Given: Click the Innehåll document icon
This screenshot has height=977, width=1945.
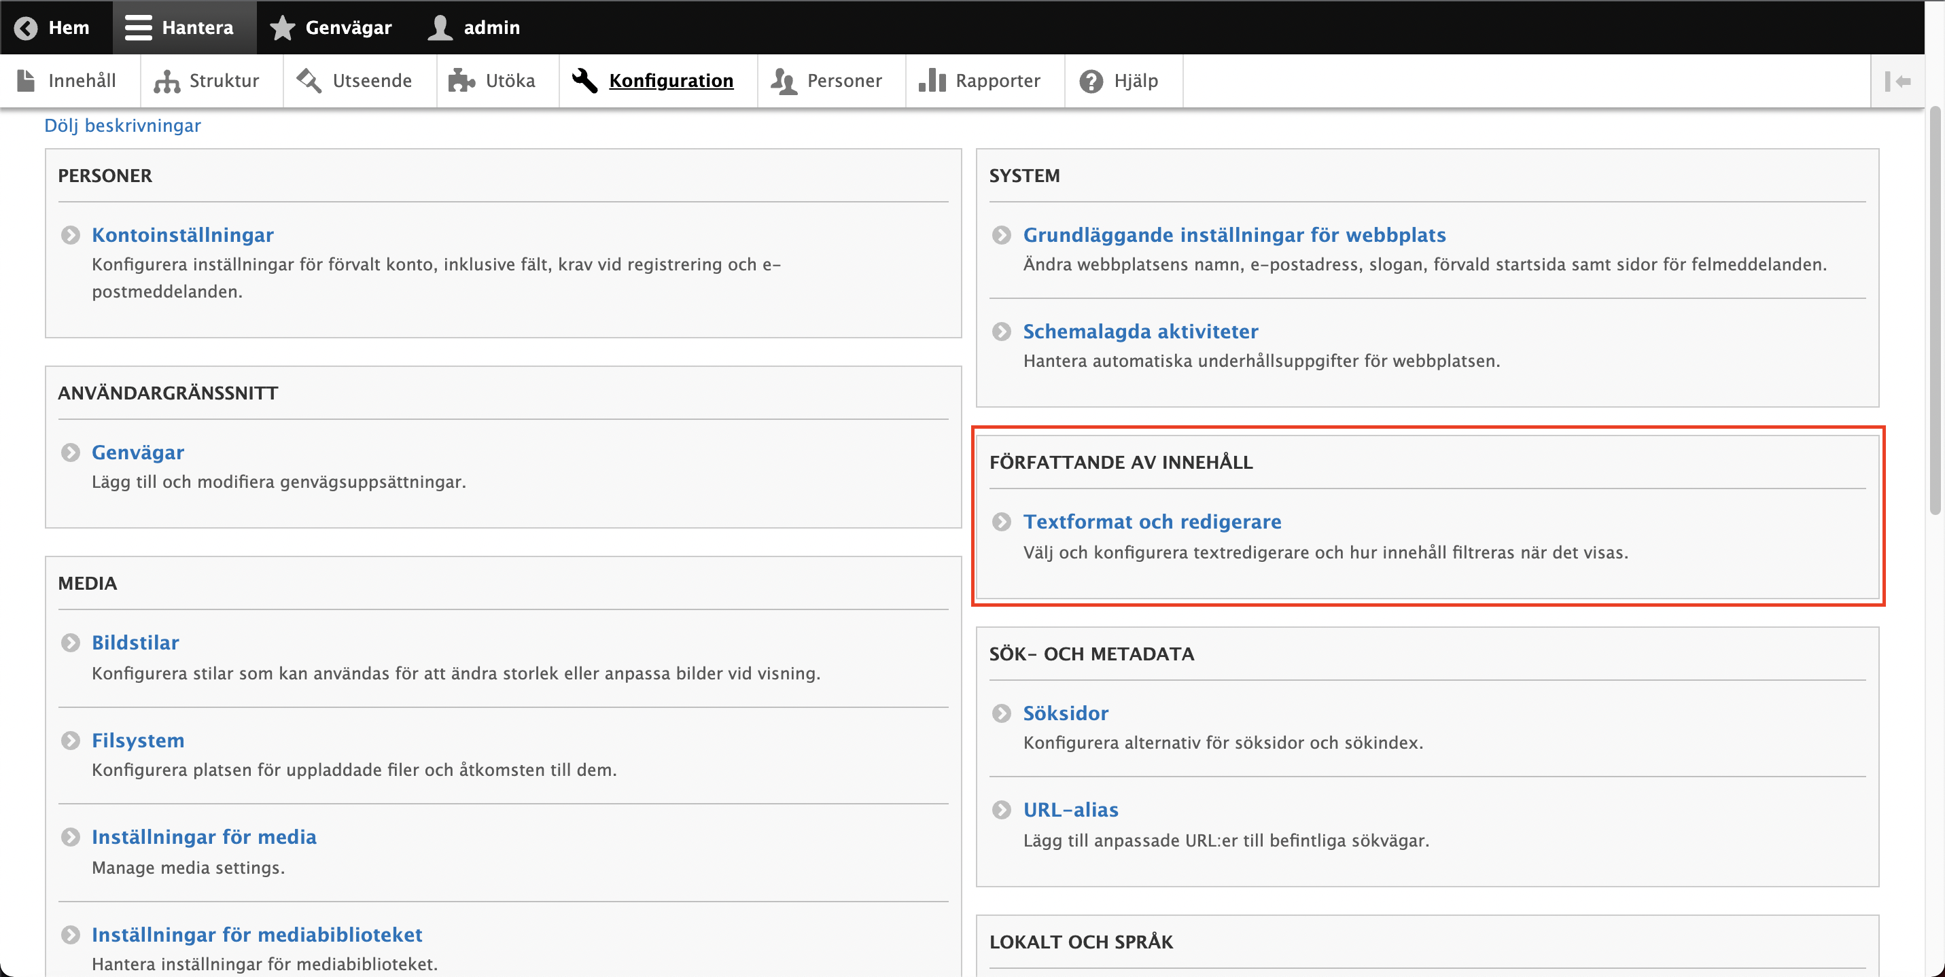Looking at the screenshot, I should tap(26, 81).
